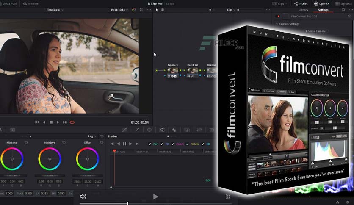The width and height of the screenshot is (354, 205).
Task: Collapse the Camera Settings section
Action: pyautogui.click(x=277, y=24)
